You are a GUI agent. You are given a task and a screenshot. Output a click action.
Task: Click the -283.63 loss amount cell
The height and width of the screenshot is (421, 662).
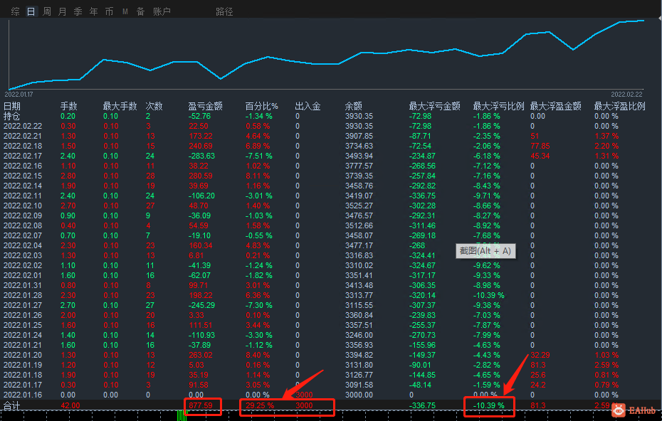[201, 156]
